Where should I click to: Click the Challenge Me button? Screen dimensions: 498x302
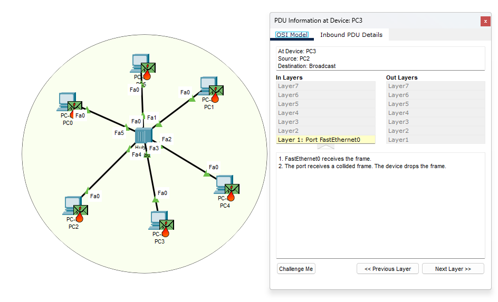(x=296, y=269)
